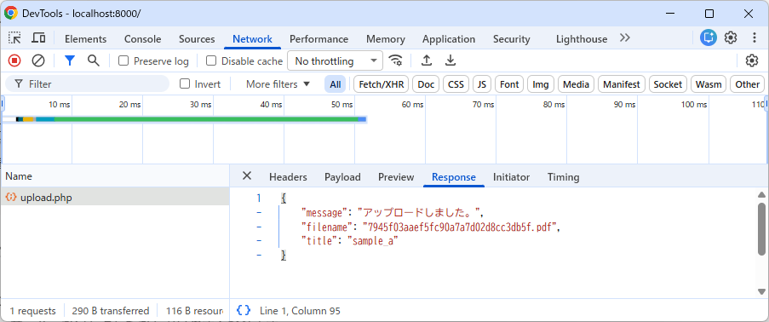
Task: Toggle the device toolbar icon
Action: tap(38, 38)
